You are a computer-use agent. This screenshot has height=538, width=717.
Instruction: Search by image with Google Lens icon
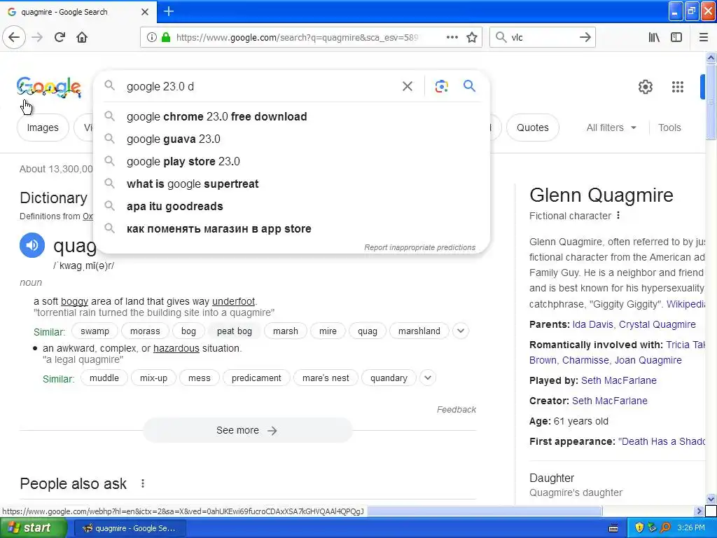click(441, 86)
